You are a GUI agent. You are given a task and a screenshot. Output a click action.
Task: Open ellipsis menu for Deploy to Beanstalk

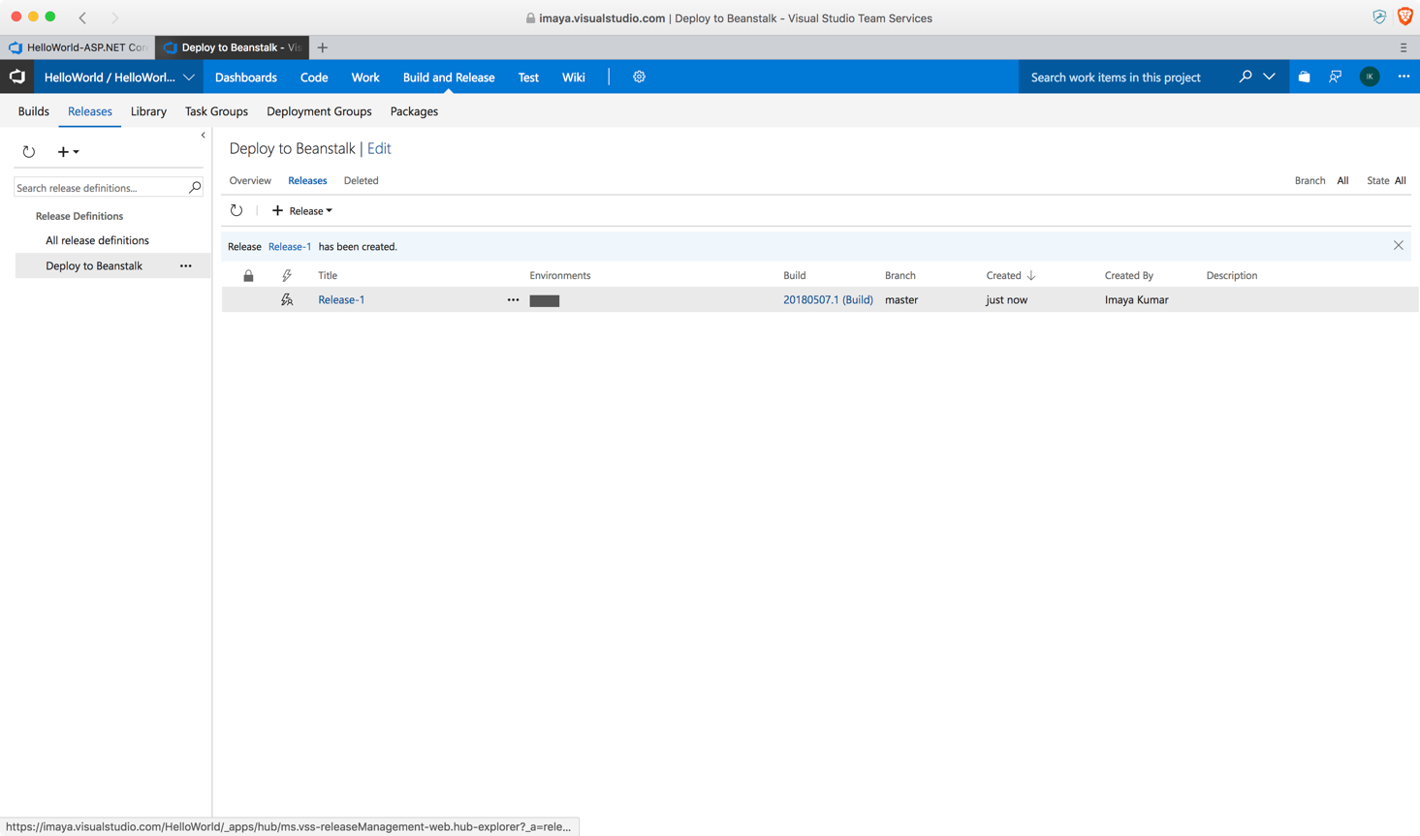click(185, 265)
